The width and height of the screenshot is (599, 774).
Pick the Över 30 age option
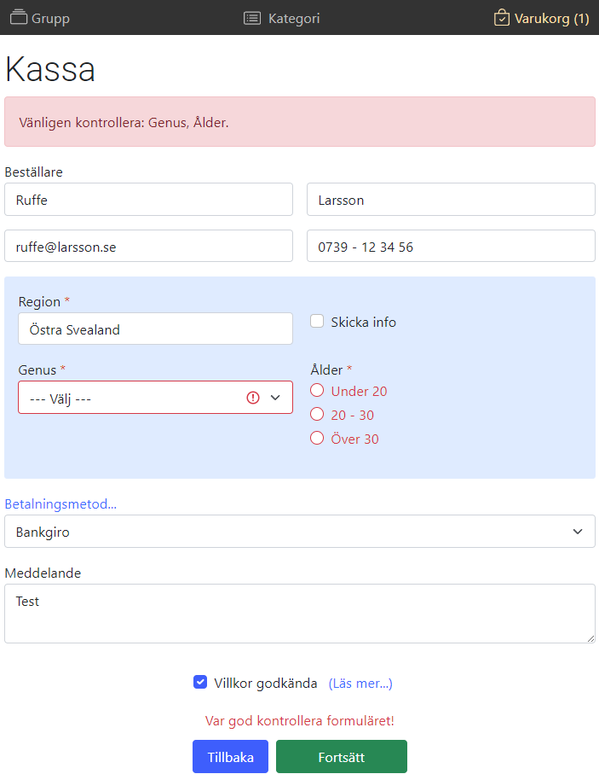[317, 439]
